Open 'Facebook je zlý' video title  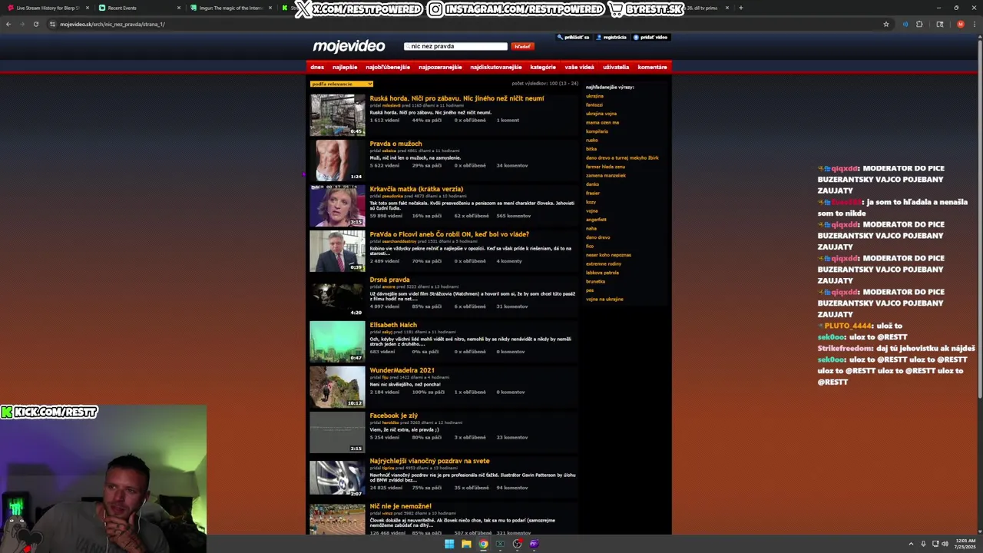click(x=393, y=416)
